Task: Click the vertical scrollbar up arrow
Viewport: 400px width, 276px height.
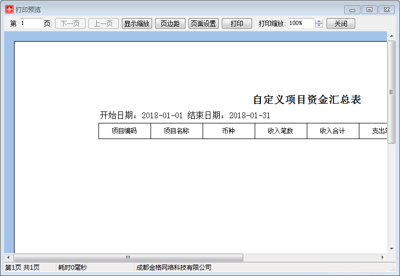Action: click(x=391, y=35)
